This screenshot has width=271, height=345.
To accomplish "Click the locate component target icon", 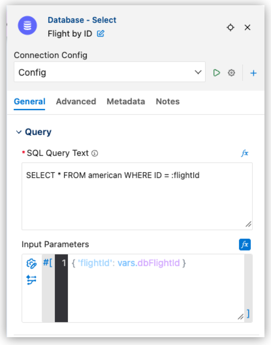I will tap(231, 27).
